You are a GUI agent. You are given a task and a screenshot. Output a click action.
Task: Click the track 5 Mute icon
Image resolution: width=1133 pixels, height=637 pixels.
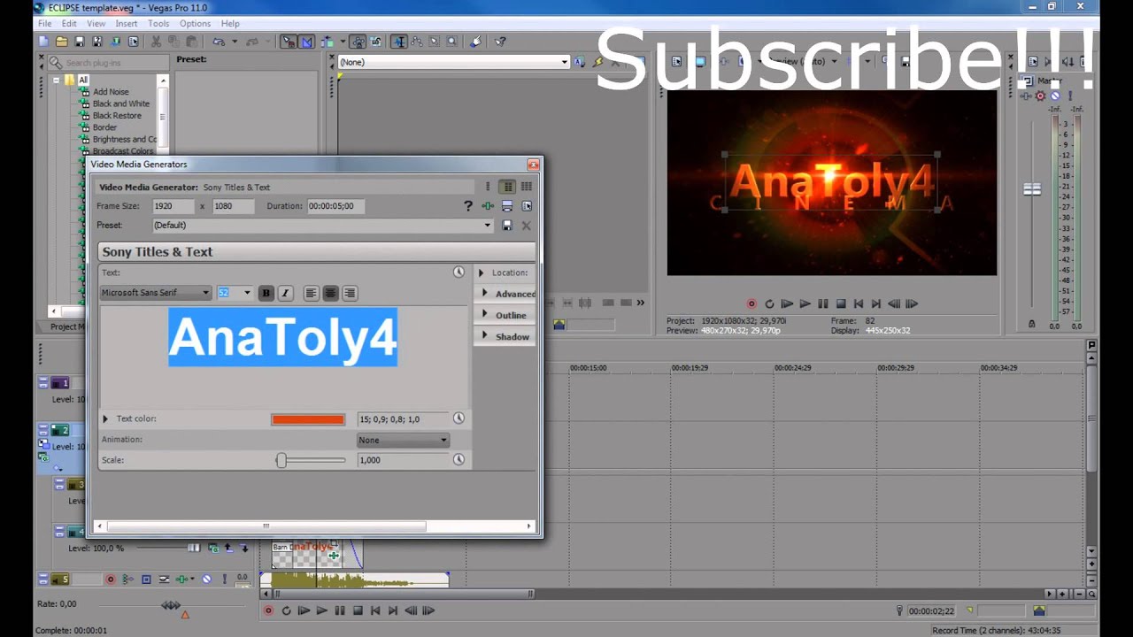(x=206, y=579)
